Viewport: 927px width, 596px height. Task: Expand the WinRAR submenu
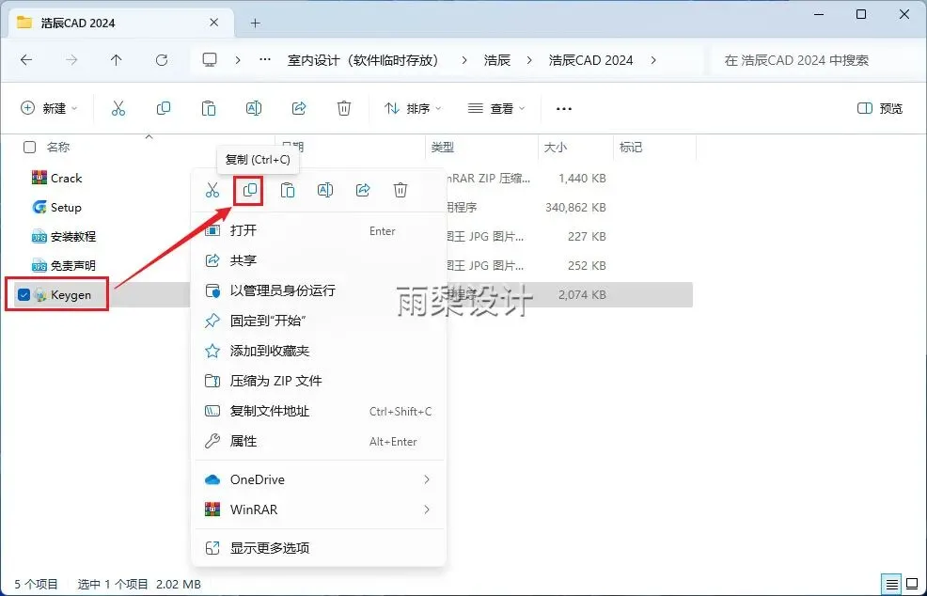426,510
